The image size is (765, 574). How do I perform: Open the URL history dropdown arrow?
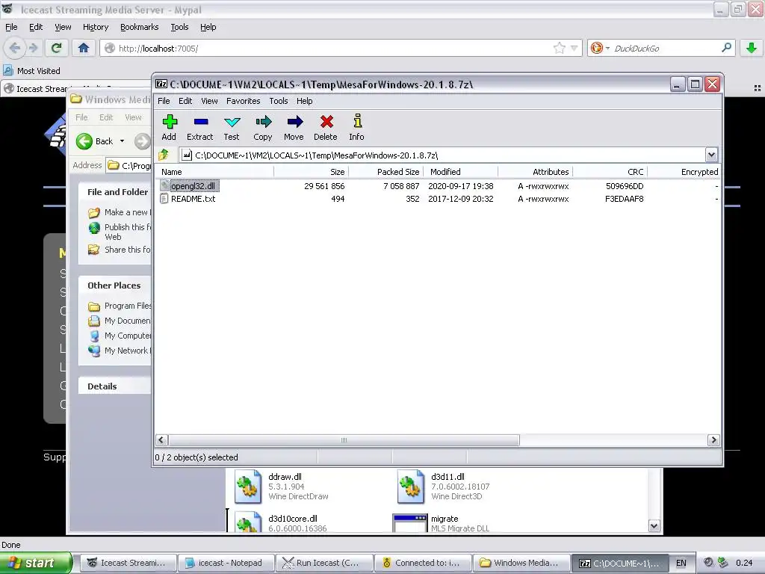[574, 48]
